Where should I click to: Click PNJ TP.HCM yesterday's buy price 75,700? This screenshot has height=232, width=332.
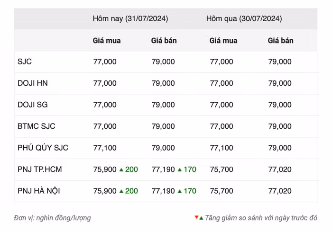pyautogui.click(x=221, y=170)
